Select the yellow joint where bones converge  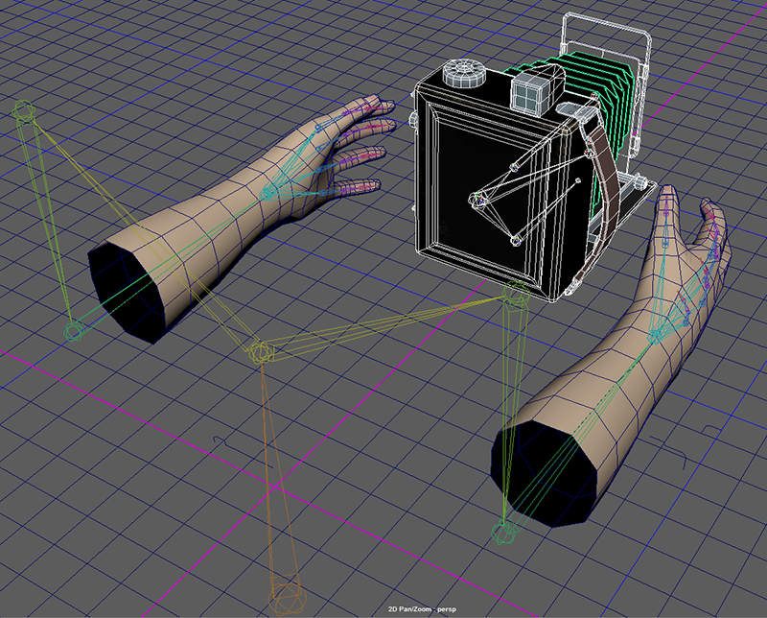(x=260, y=350)
